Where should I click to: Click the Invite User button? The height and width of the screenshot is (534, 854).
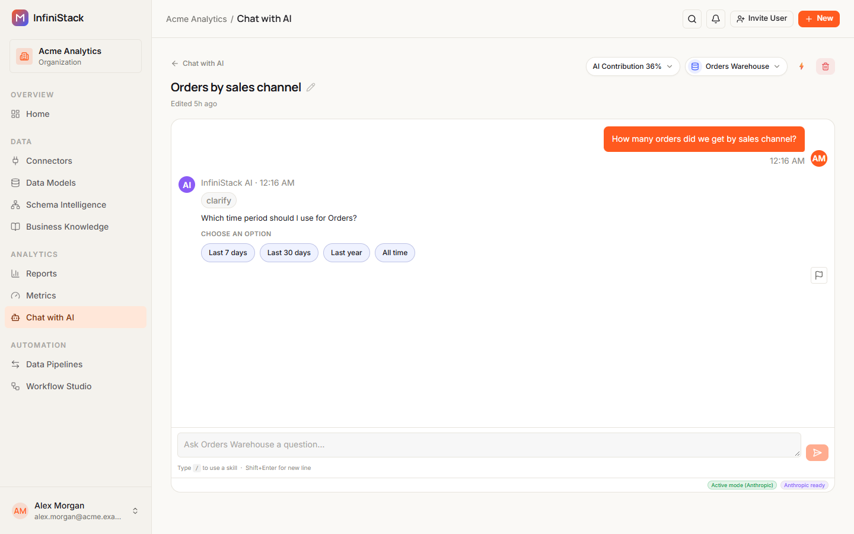(x=761, y=18)
